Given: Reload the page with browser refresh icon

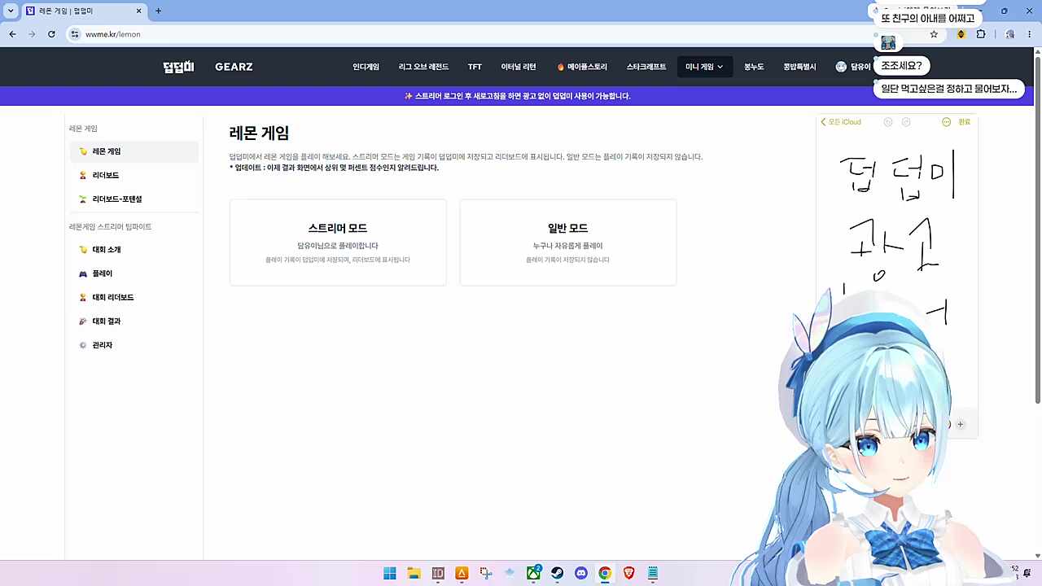Looking at the screenshot, I should point(51,34).
